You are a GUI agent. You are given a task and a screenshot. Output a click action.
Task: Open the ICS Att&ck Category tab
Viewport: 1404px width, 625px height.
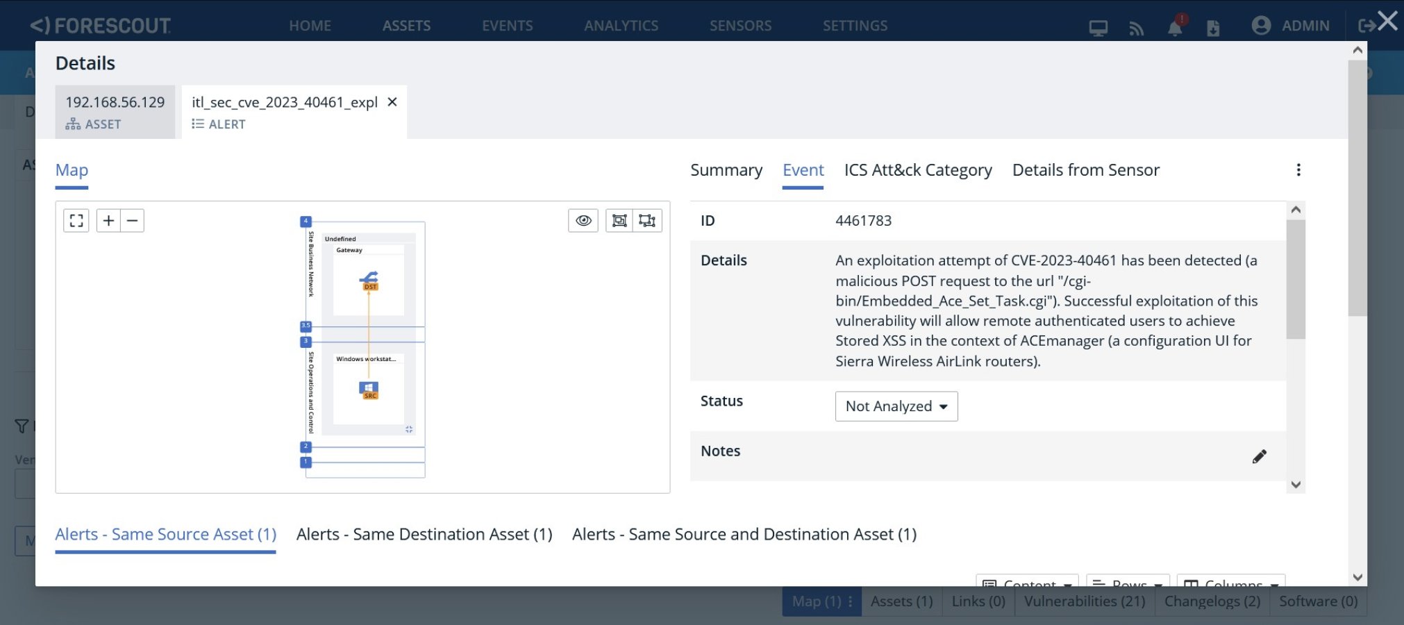917,170
